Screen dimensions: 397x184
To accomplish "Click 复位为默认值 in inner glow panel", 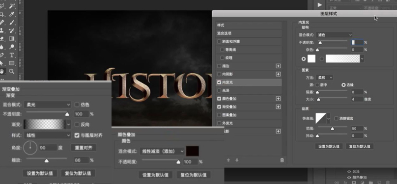I will click(x=360, y=146).
